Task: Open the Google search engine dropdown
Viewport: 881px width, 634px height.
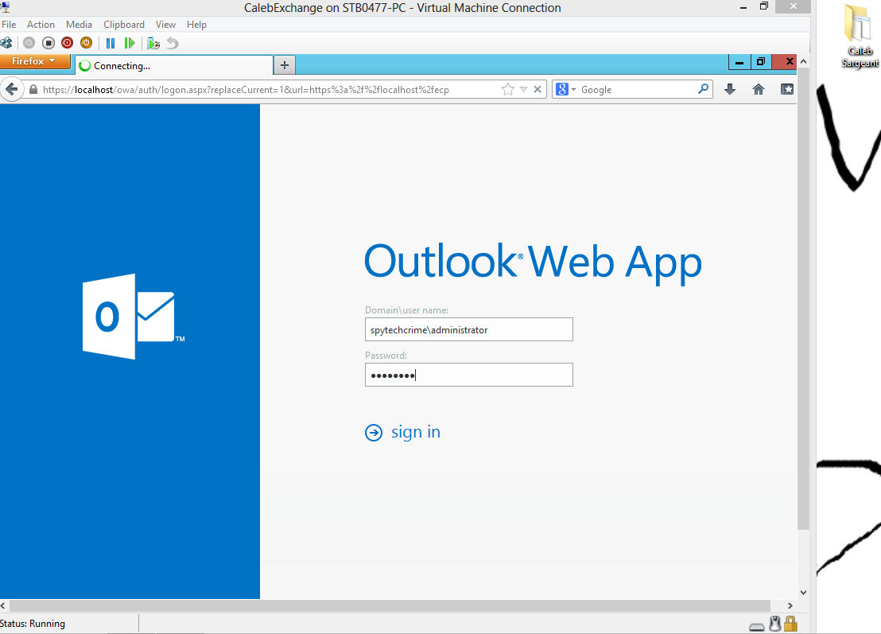Action: coord(566,89)
